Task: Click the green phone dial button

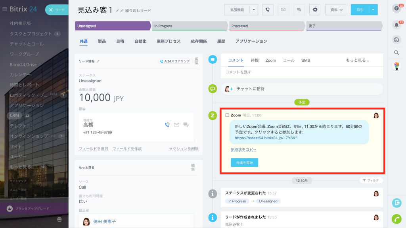Action: click(x=396, y=219)
